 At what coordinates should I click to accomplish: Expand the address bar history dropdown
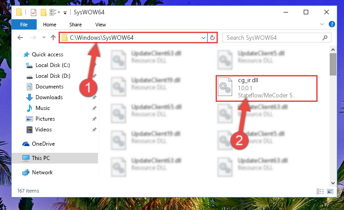pos(204,38)
